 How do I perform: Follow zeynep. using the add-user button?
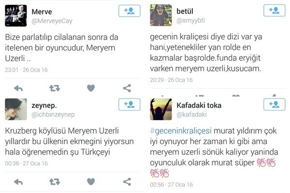point(129,105)
